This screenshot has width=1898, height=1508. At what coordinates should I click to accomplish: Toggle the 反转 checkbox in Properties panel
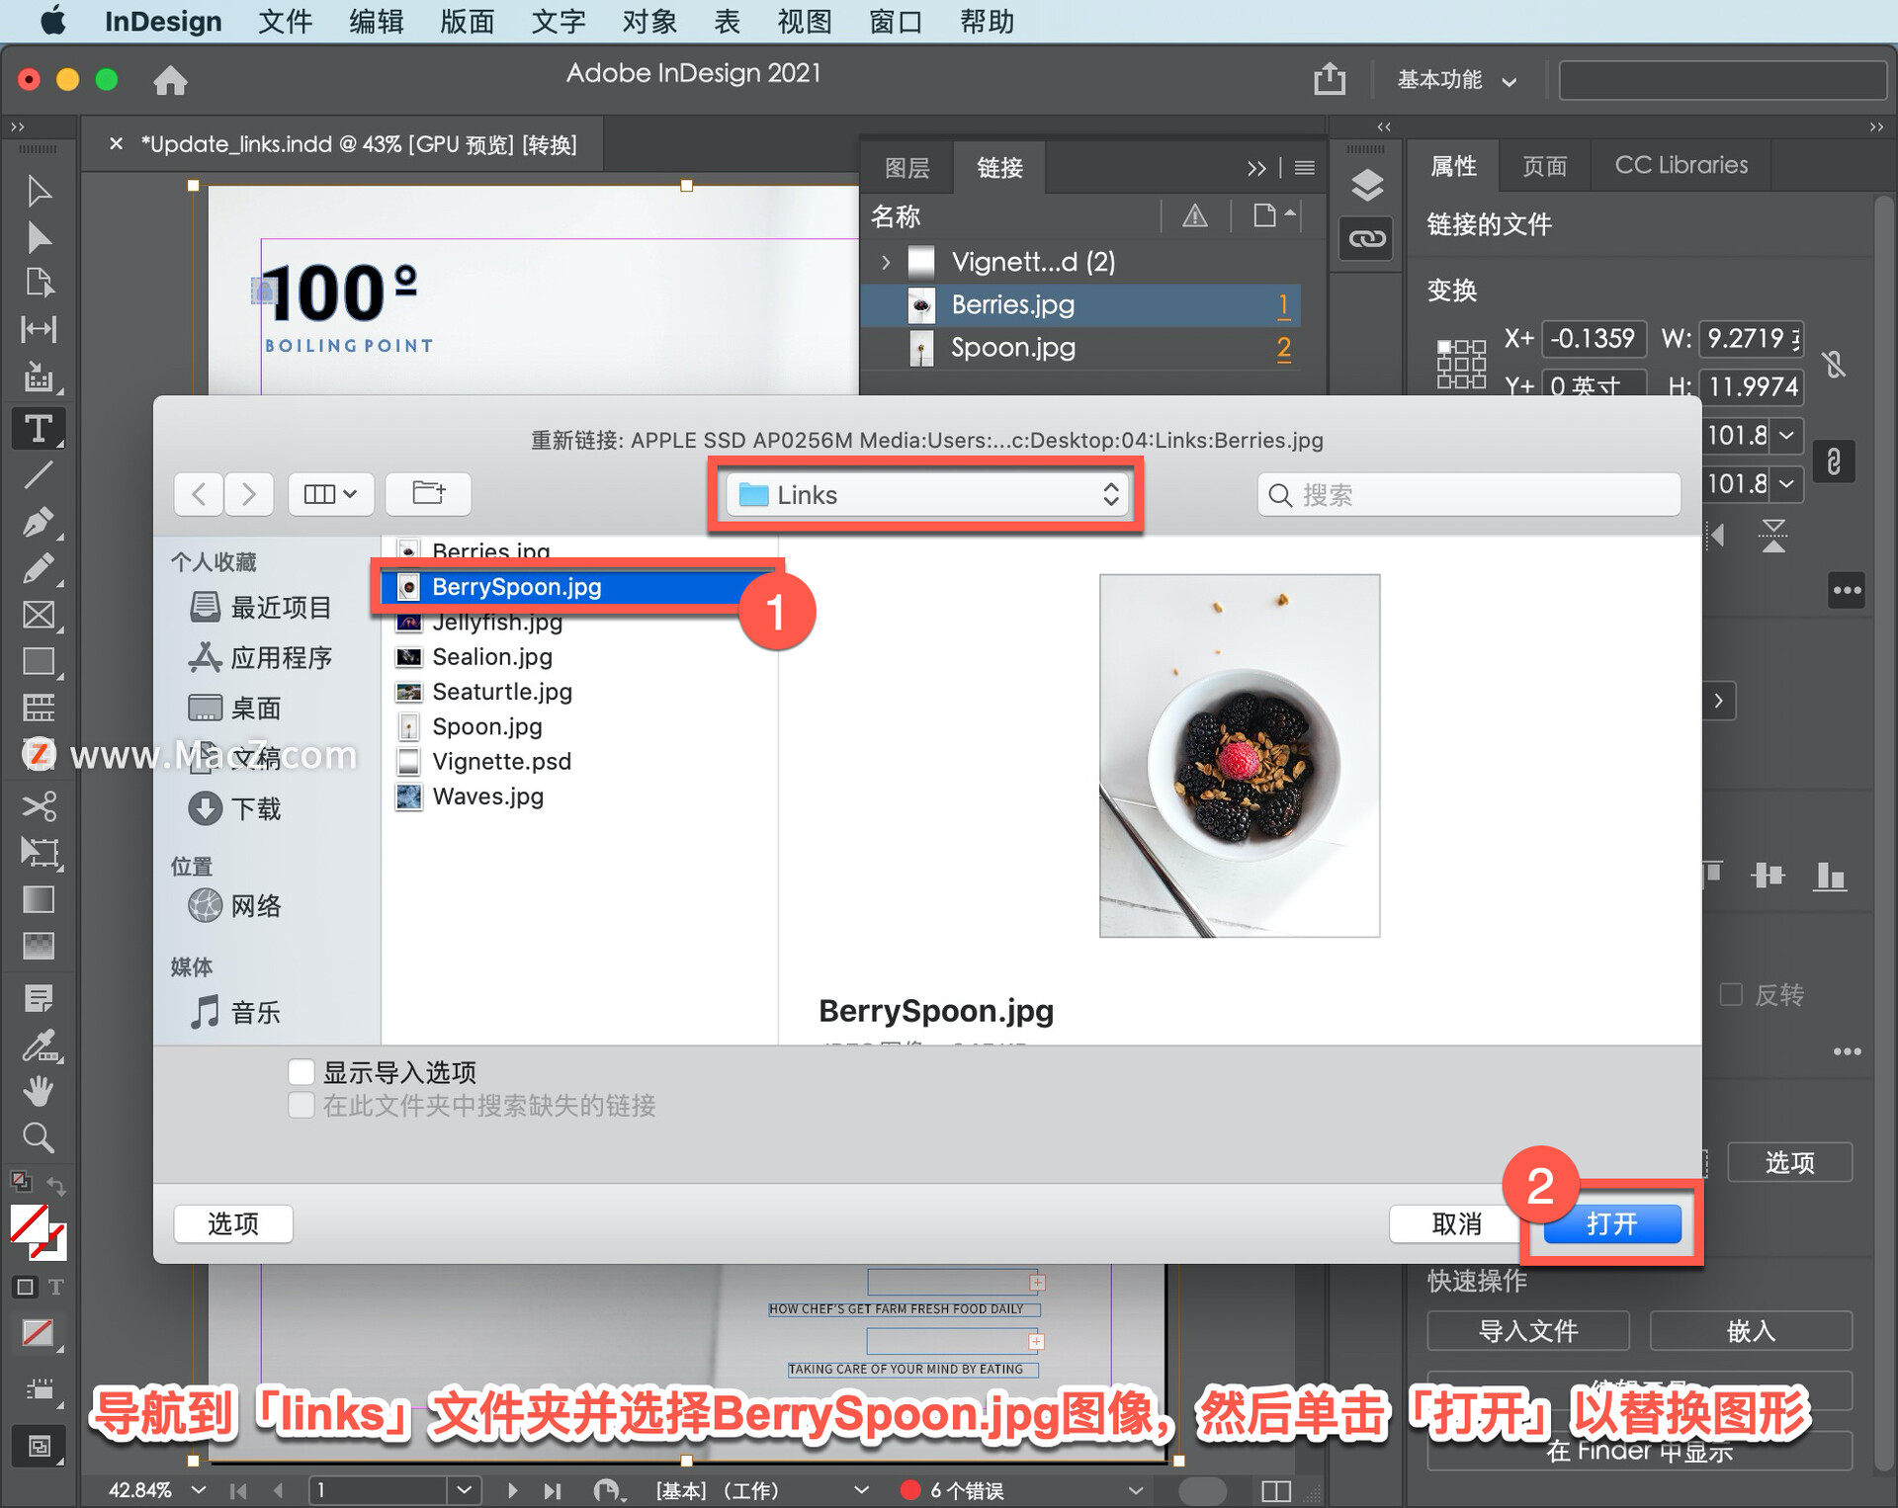(1731, 995)
